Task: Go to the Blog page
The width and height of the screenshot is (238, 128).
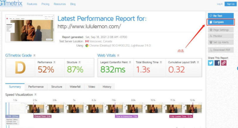Action: point(73,4)
